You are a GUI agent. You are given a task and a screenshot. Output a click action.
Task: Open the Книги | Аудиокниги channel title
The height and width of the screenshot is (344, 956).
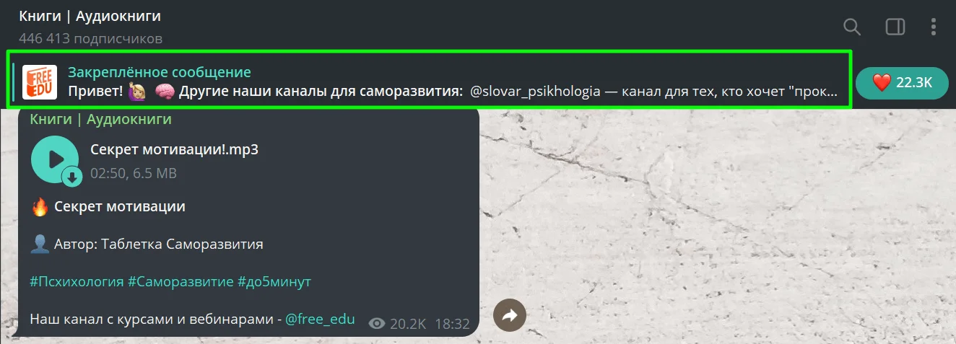pyautogui.click(x=90, y=16)
